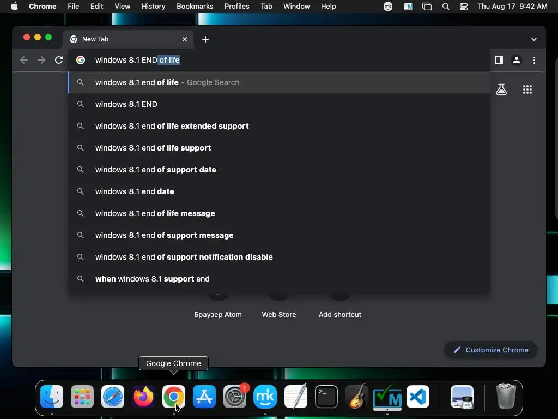The width and height of the screenshot is (558, 419).
Task: Open the Preview item in the Dock
Action: [462, 397]
